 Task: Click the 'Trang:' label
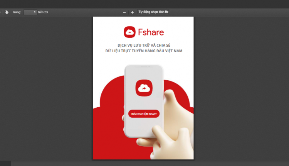[x=17, y=12]
